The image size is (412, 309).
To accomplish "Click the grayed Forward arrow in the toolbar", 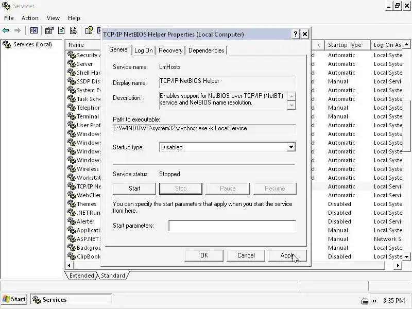I will click(x=18, y=30).
